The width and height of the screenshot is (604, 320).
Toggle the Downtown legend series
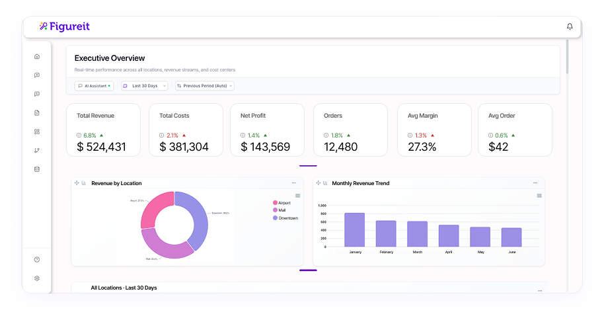click(285, 218)
